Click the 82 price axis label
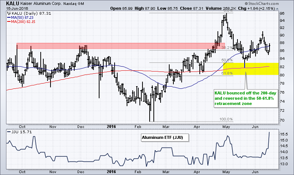Image resolution: width=294 pixels, height=175 pixels. coord(282,67)
